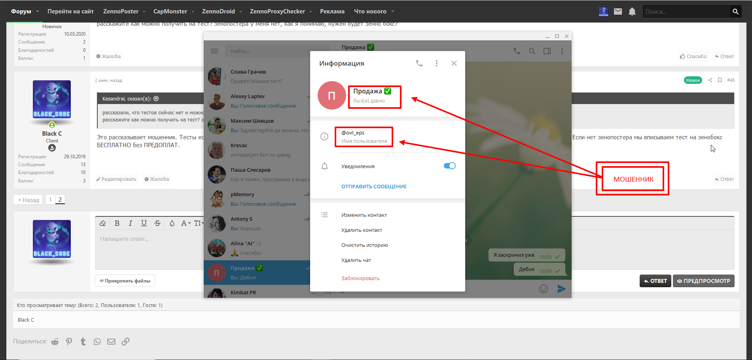Toggle strikethrough formatting in reply editor
The width and height of the screenshot is (752, 360).
[157, 223]
